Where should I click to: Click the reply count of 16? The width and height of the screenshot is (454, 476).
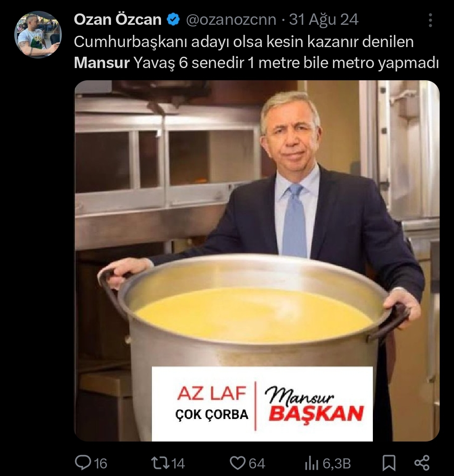(100, 463)
